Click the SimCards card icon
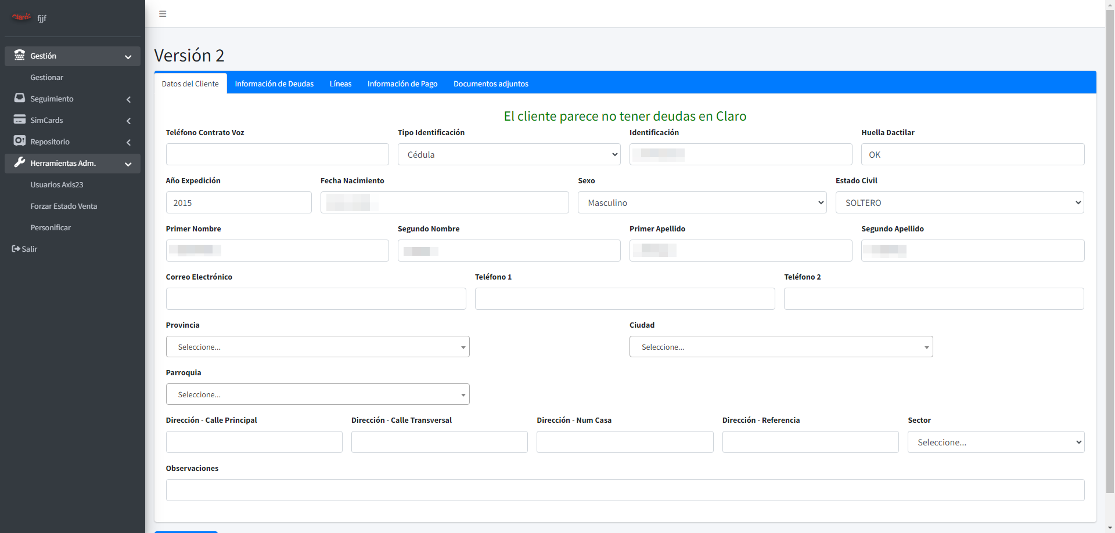1115x533 pixels. pyautogui.click(x=20, y=119)
